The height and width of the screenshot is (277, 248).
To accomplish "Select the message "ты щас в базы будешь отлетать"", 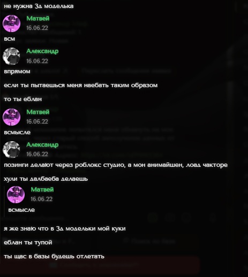I will tap(54, 256).
